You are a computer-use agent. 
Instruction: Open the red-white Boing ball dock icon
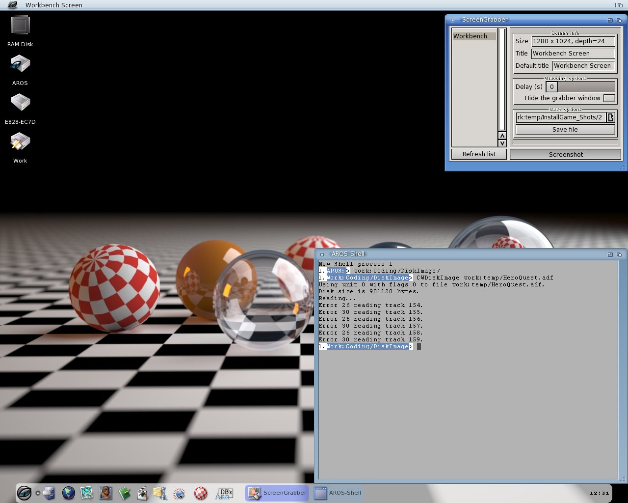pos(201,493)
